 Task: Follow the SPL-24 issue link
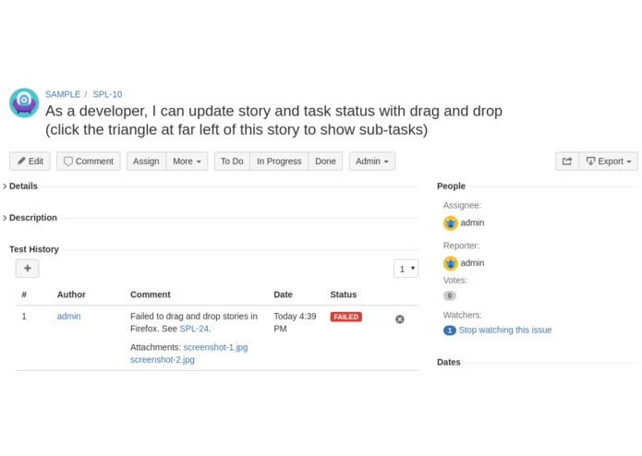[x=194, y=329]
